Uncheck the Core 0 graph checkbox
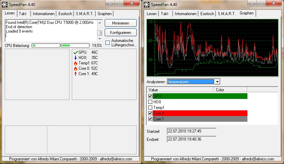 (x=150, y=113)
